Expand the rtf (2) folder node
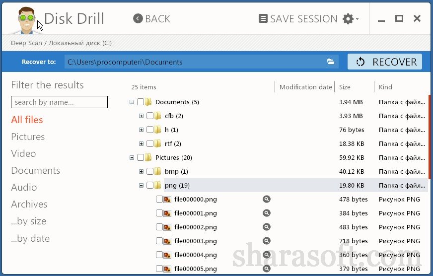Viewport: 433px width, 276px height. coord(141,144)
